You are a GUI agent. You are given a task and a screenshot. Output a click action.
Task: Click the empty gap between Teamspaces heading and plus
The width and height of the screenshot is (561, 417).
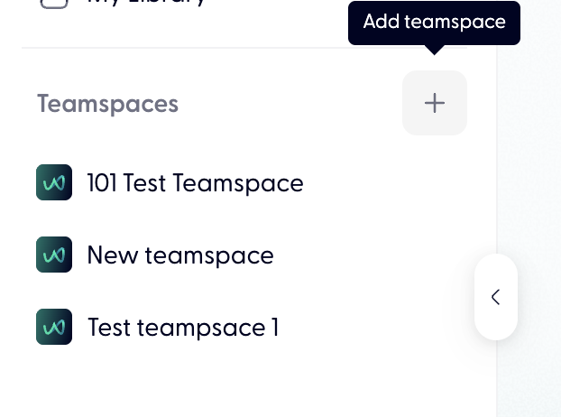point(289,104)
